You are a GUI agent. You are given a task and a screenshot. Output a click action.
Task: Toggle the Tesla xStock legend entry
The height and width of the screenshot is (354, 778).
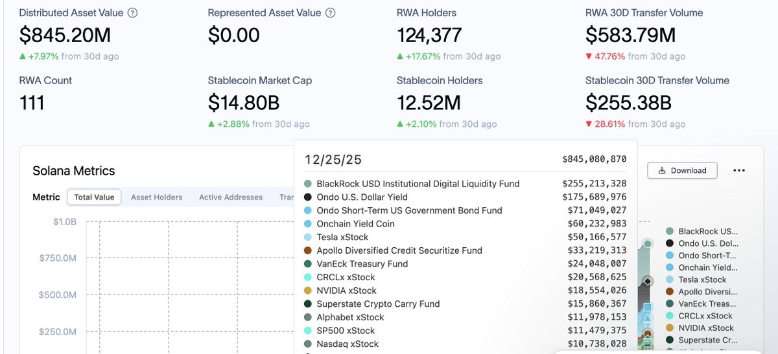[x=696, y=280]
